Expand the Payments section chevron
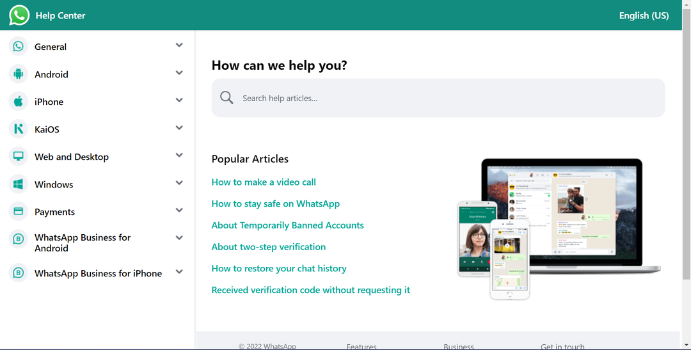This screenshot has width=691, height=350. click(179, 211)
